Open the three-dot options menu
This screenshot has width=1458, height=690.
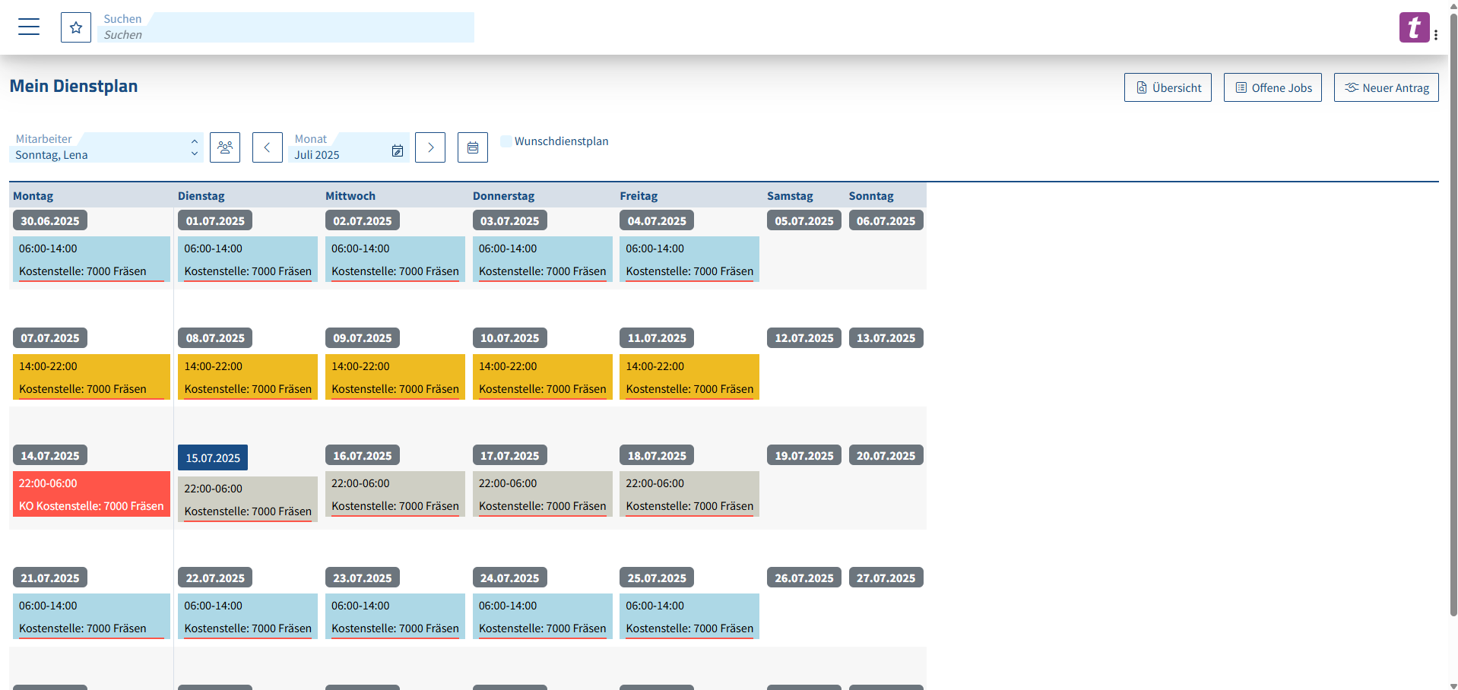coord(1437,34)
